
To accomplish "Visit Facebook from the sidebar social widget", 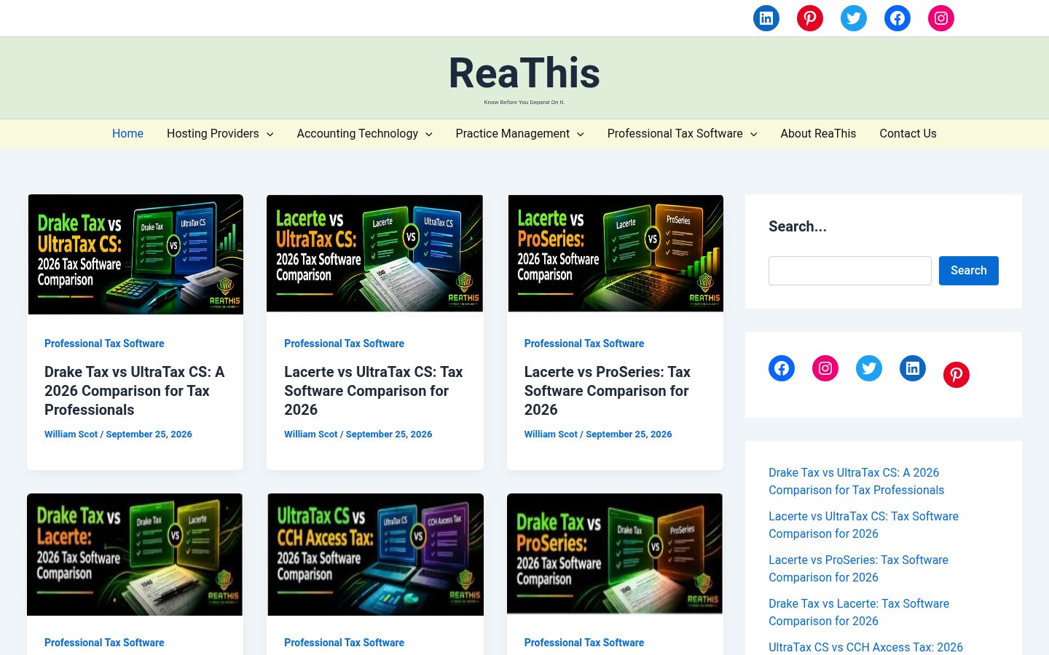I will point(782,368).
